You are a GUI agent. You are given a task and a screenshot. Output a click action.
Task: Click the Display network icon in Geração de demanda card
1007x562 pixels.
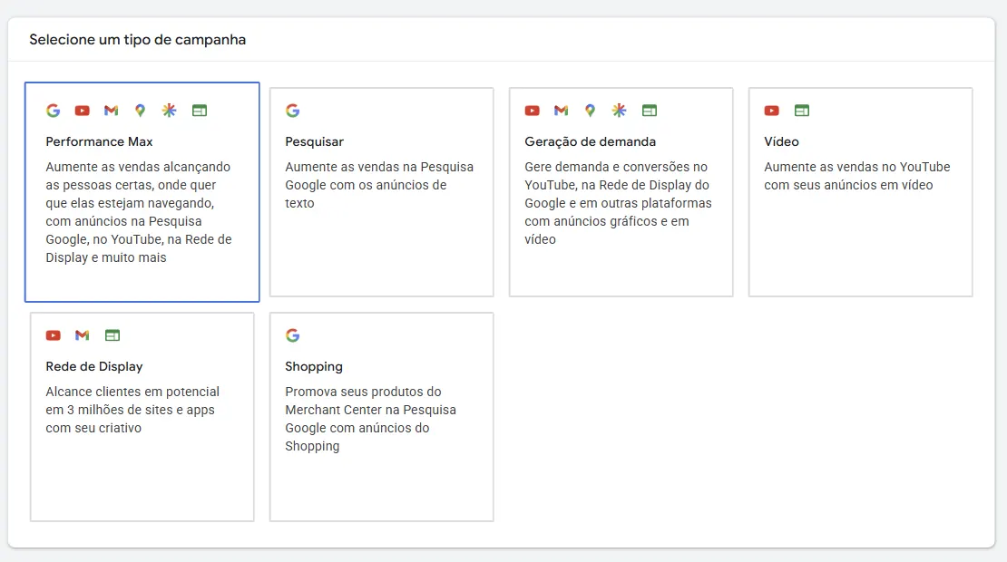click(650, 111)
